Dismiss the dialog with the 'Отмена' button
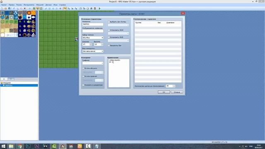265x149 pixels. click(x=177, y=92)
